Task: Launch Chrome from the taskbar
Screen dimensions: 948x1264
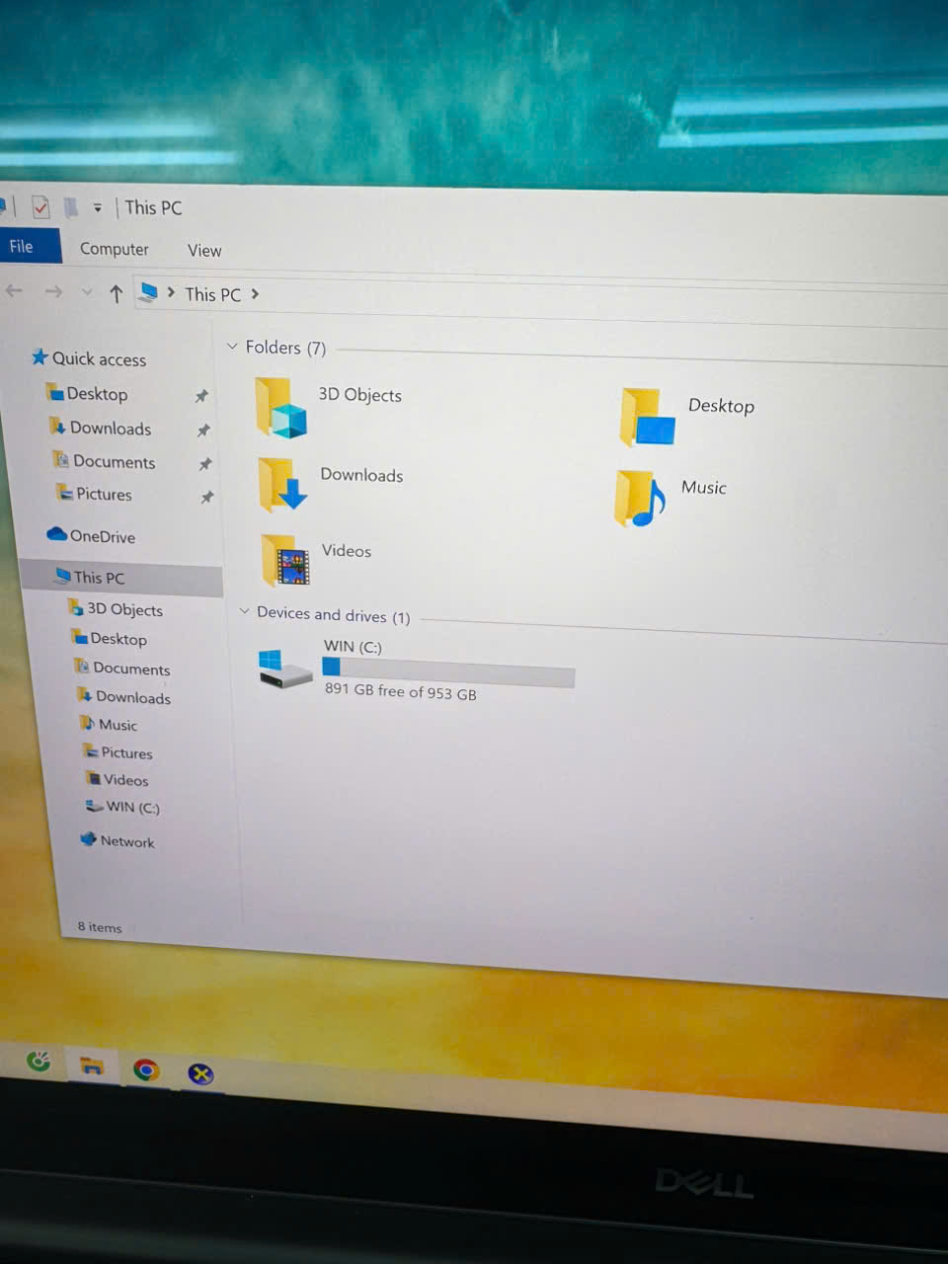Action: (146, 1069)
